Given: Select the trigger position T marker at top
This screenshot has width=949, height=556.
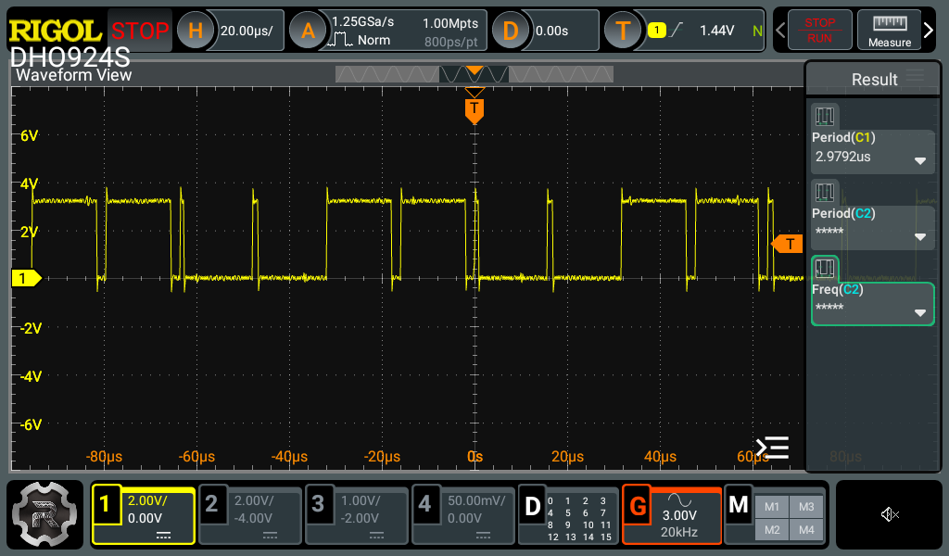Looking at the screenshot, I should click(x=474, y=109).
